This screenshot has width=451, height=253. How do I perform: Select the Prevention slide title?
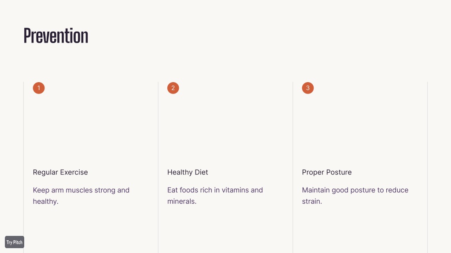click(x=56, y=36)
